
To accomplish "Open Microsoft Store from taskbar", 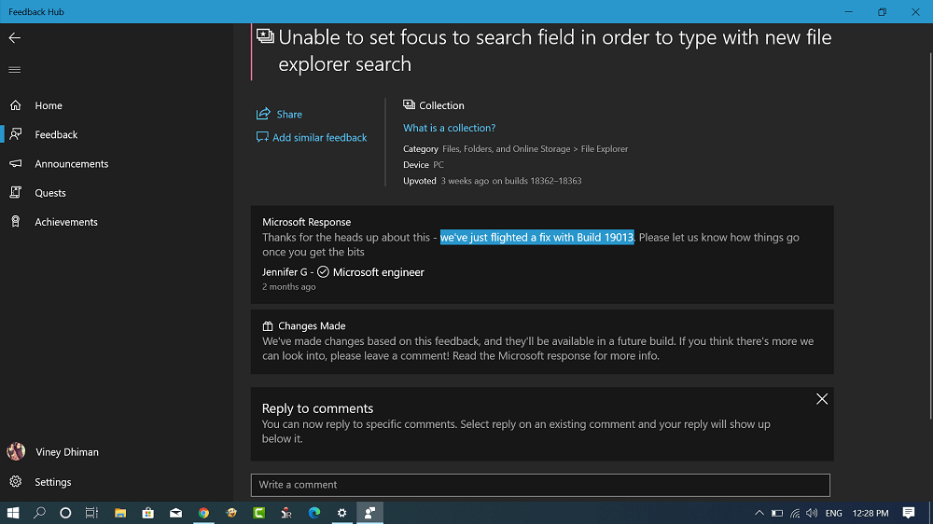I will pos(148,513).
